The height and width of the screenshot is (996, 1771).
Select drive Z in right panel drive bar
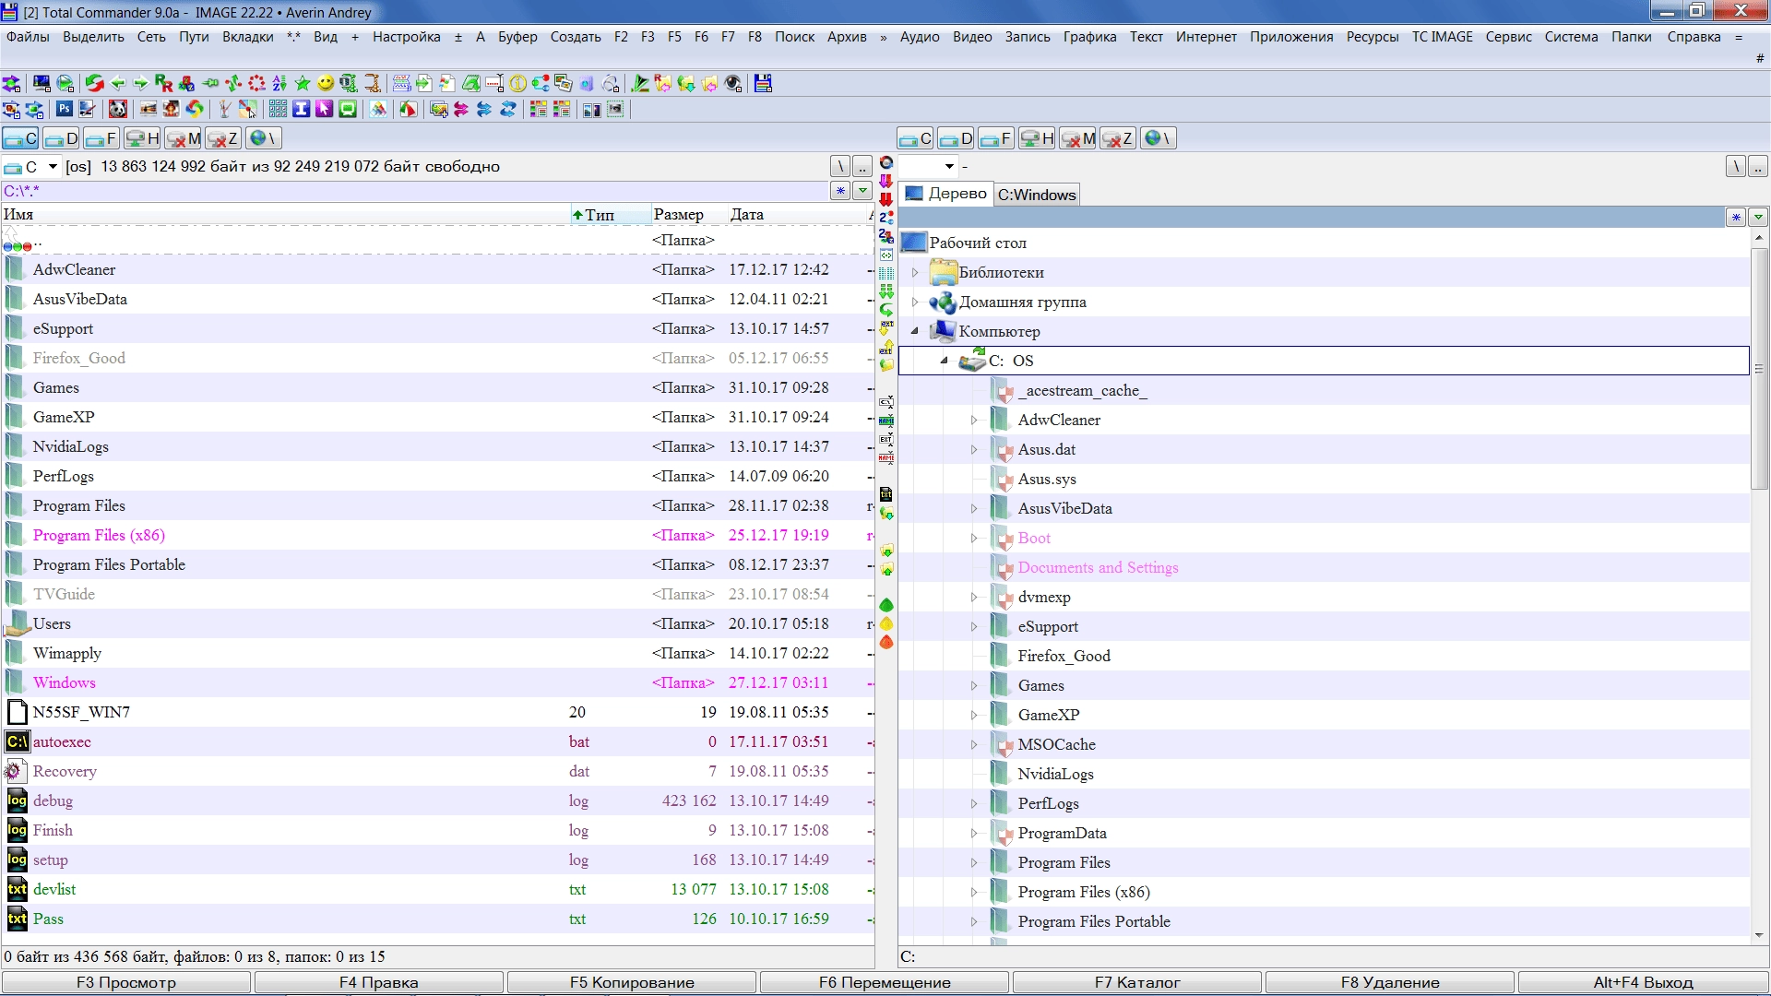(1118, 138)
